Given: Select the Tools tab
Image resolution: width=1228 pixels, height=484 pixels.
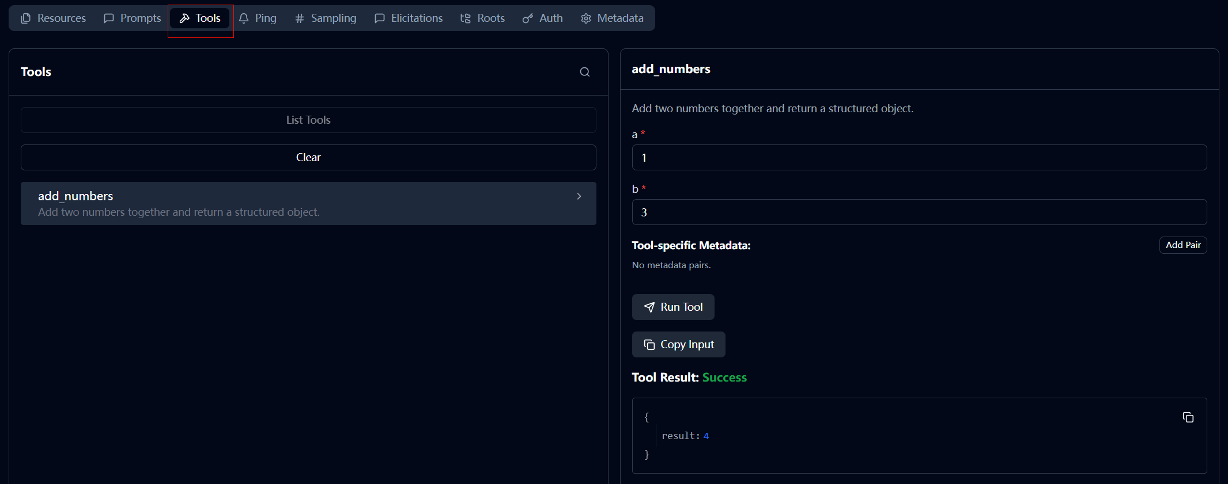Looking at the screenshot, I should tap(200, 18).
